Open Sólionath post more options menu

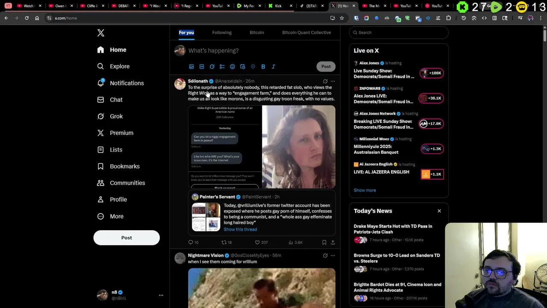point(333,81)
